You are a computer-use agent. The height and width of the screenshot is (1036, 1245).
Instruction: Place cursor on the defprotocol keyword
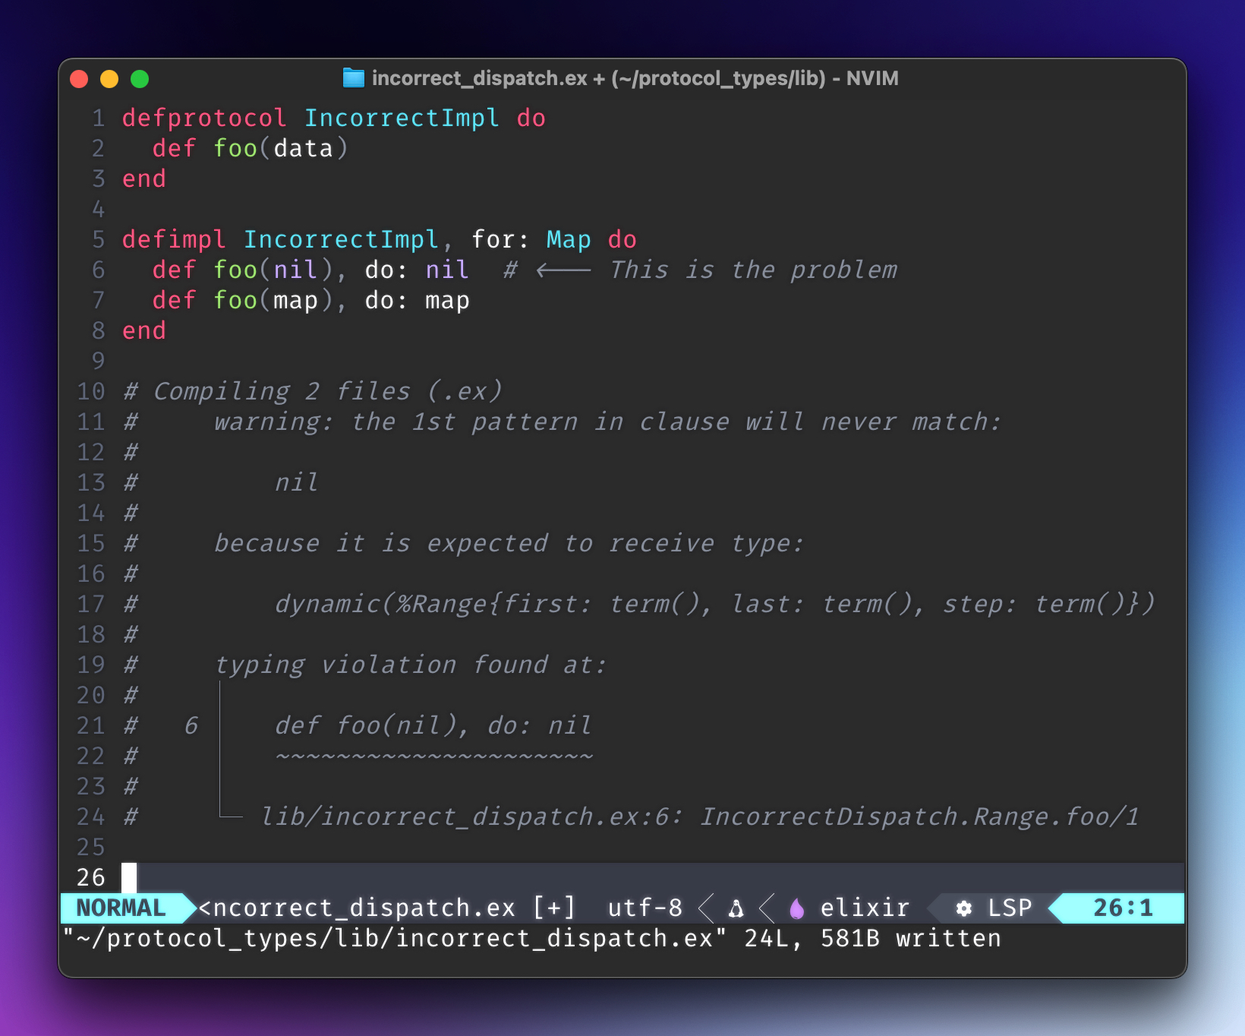point(204,118)
